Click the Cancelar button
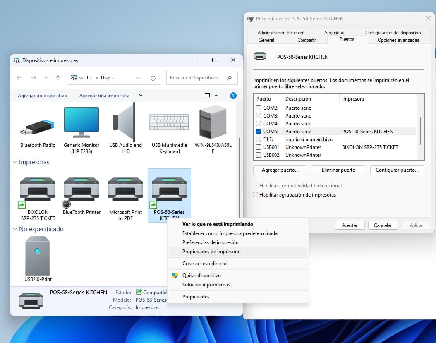Viewport: 436px width, 343px height. coord(383,225)
